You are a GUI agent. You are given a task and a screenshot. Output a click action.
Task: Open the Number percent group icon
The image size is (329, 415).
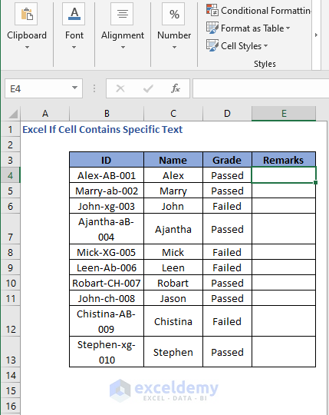(173, 14)
